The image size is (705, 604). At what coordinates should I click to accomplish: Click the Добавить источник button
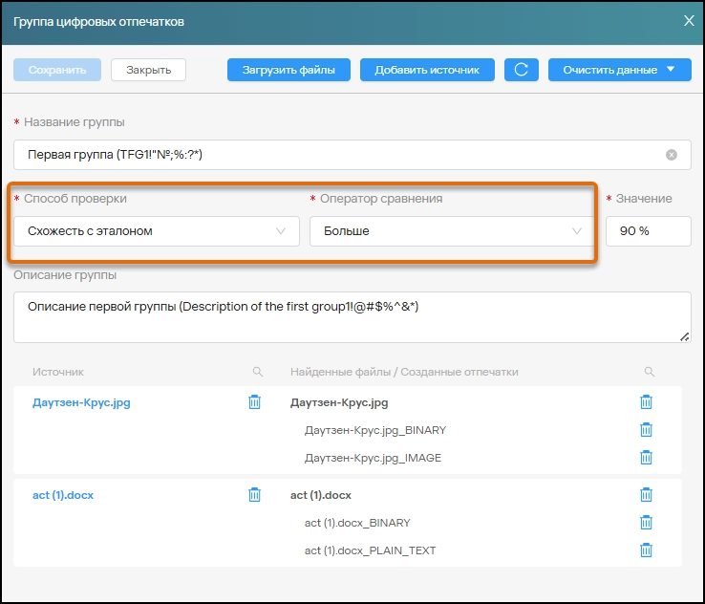426,70
